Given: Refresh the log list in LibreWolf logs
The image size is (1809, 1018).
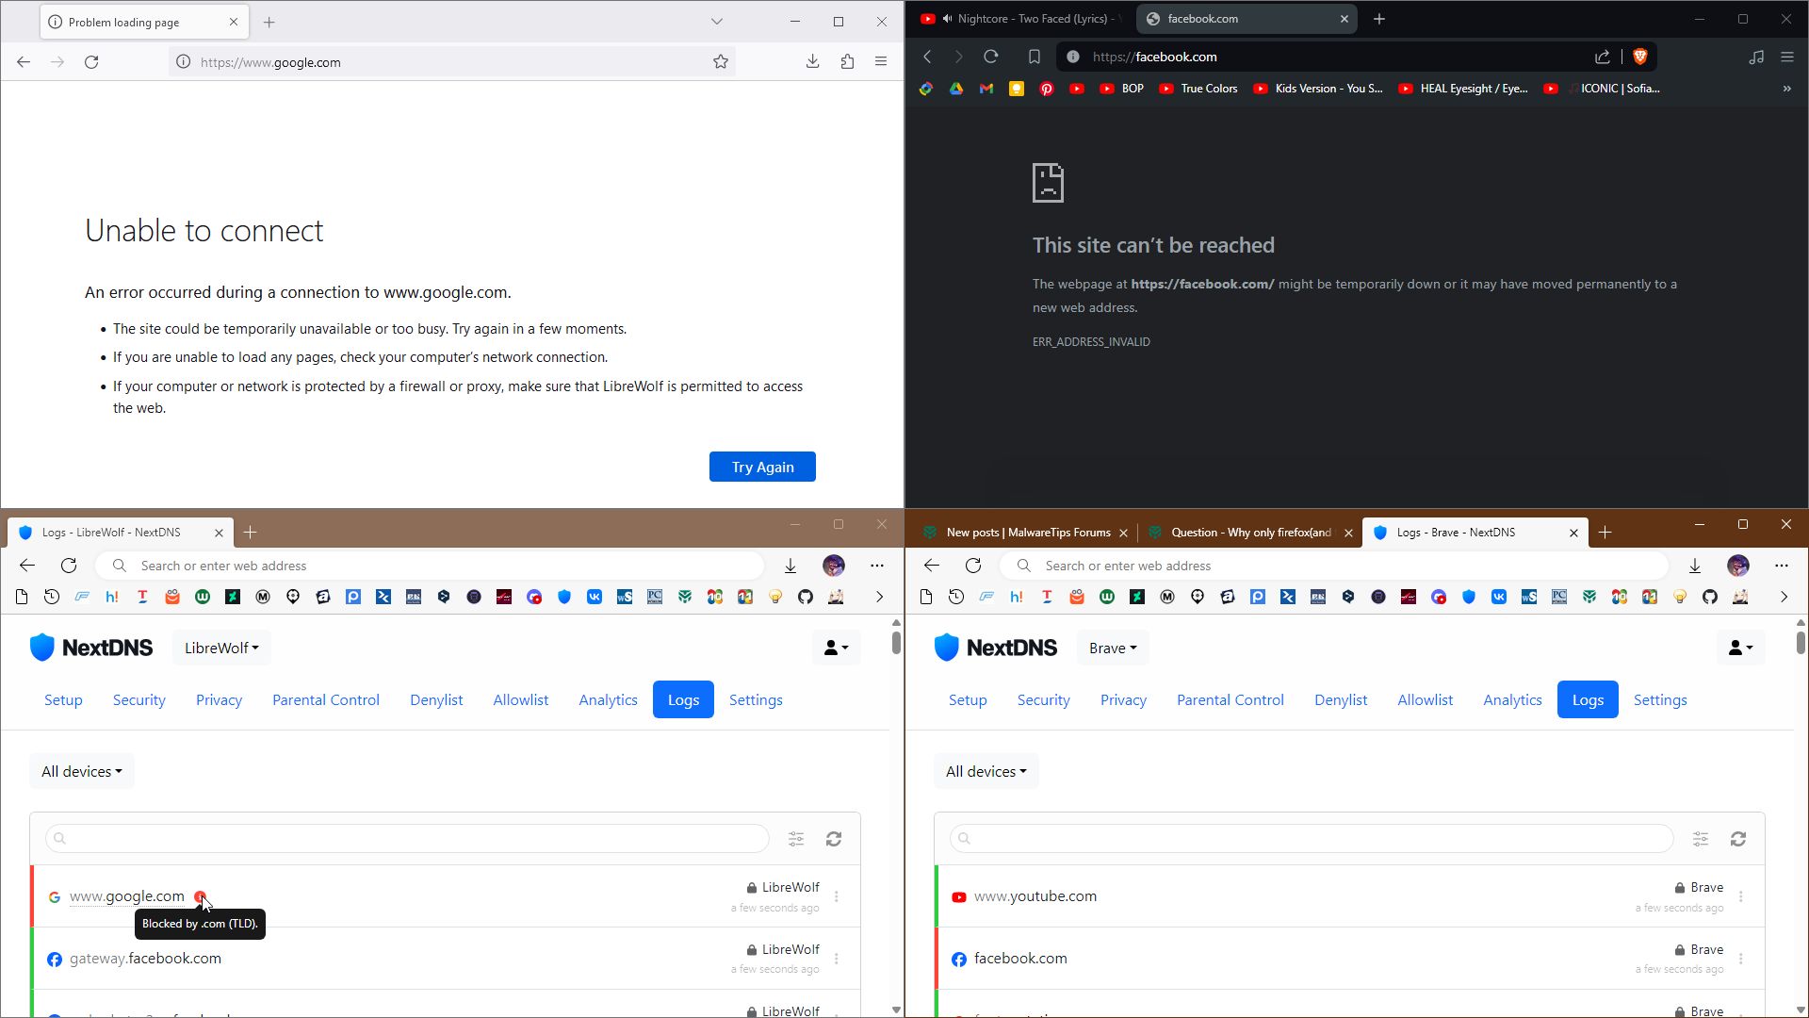Looking at the screenshot, I should [834, 839].
